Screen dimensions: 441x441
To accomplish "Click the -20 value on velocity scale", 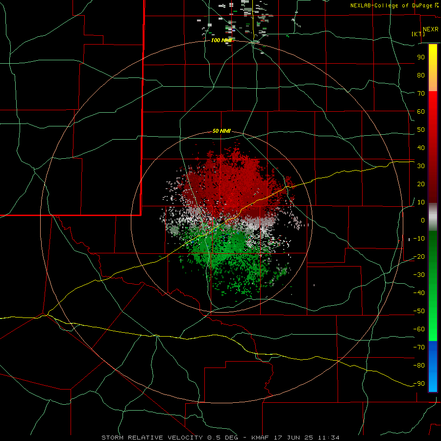I will (x=419, y=256).
